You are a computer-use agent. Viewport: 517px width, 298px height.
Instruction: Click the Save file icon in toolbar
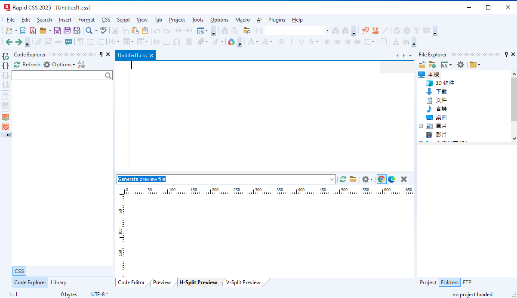point(57,31)
